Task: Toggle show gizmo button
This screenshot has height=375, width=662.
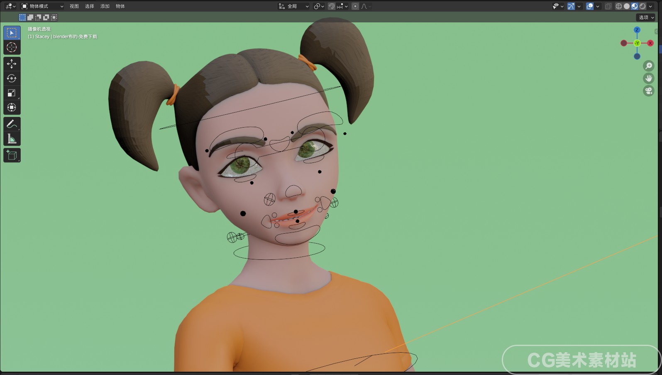Action: 572,6
